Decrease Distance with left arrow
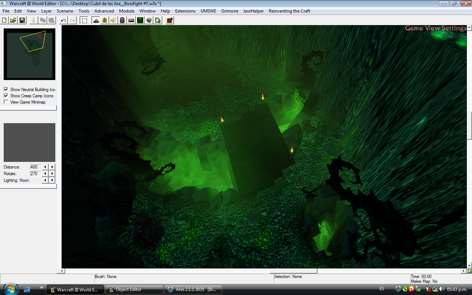The width and height of the screenshot is (472, 295). [45, 167]
